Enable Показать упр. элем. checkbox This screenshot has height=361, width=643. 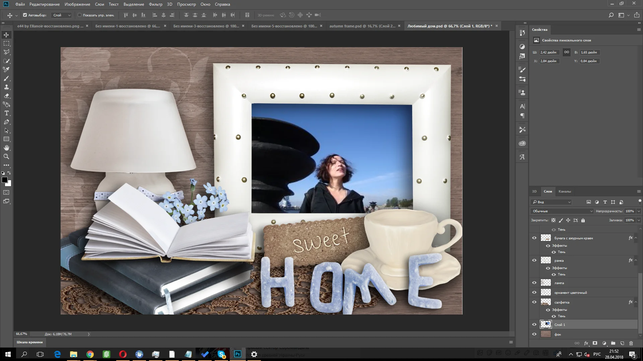80,15
